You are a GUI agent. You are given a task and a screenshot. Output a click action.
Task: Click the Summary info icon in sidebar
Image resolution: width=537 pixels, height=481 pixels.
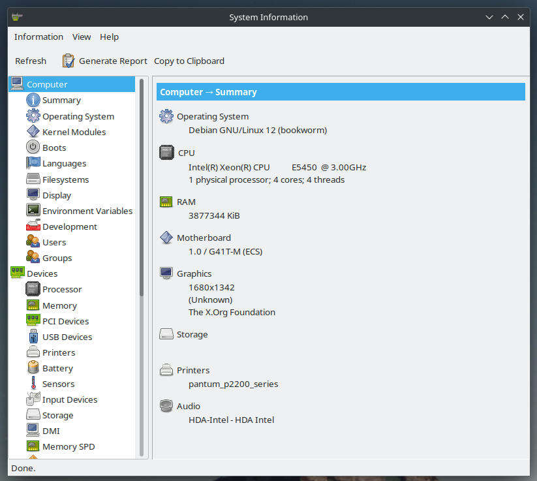(33, 101)
